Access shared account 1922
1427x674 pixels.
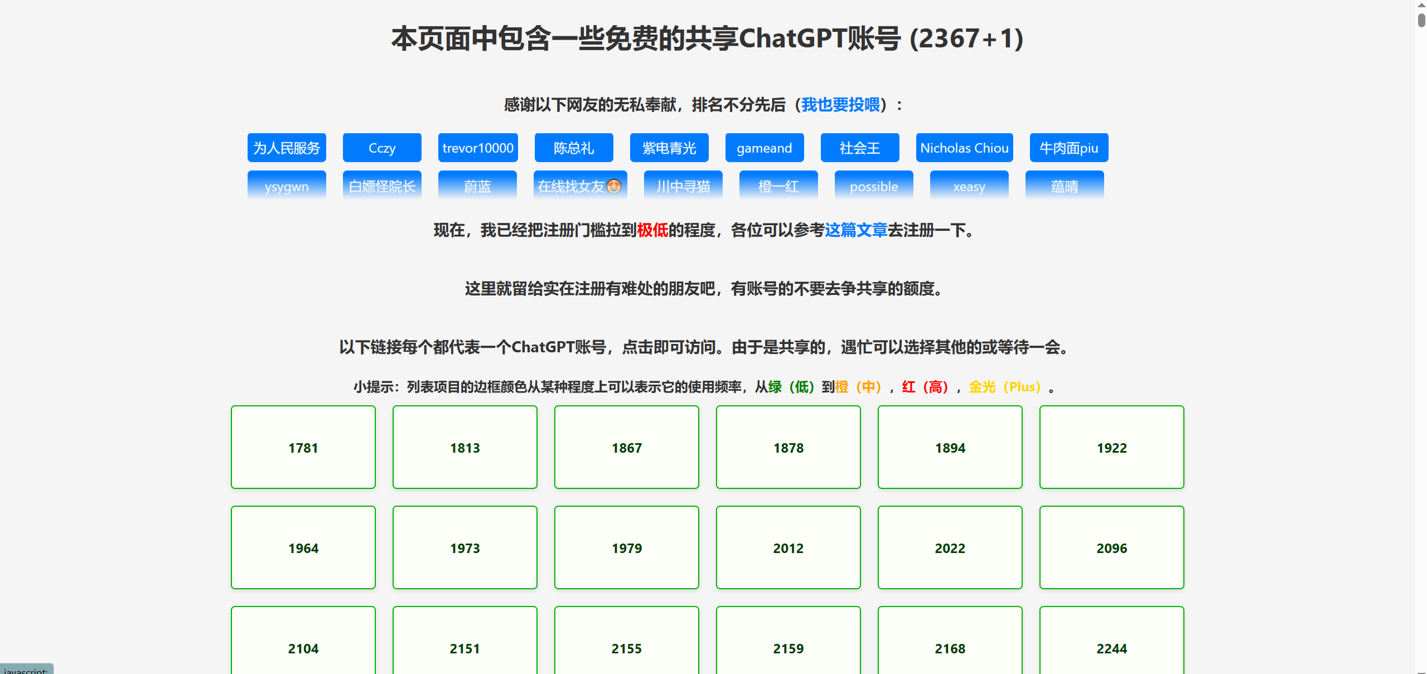[1111, 448]
